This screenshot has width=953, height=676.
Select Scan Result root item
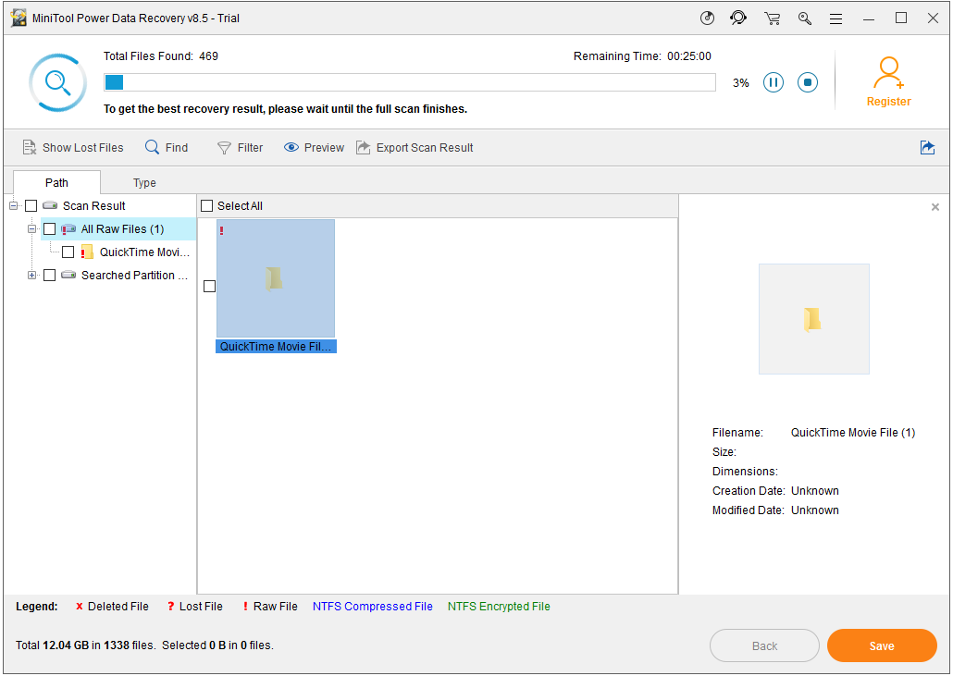point(93,206)
